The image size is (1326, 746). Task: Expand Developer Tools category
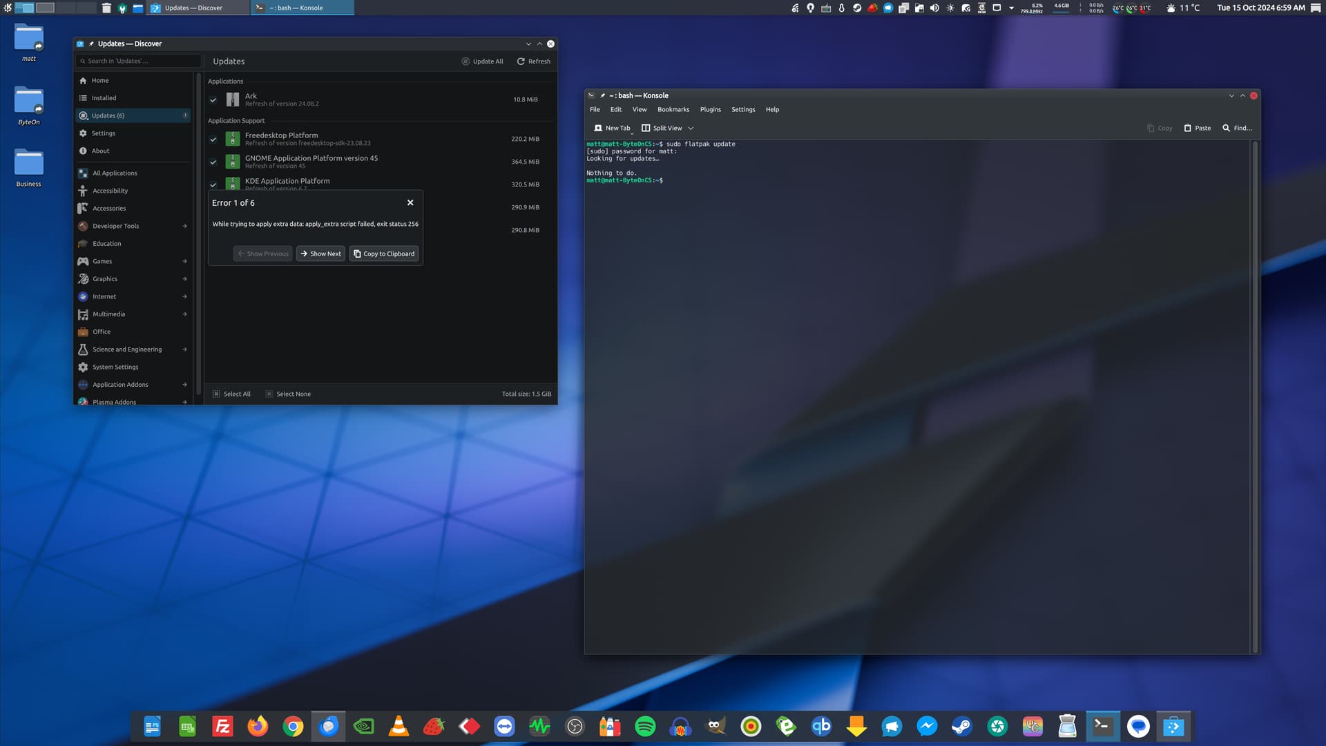[x=184, y=226]
